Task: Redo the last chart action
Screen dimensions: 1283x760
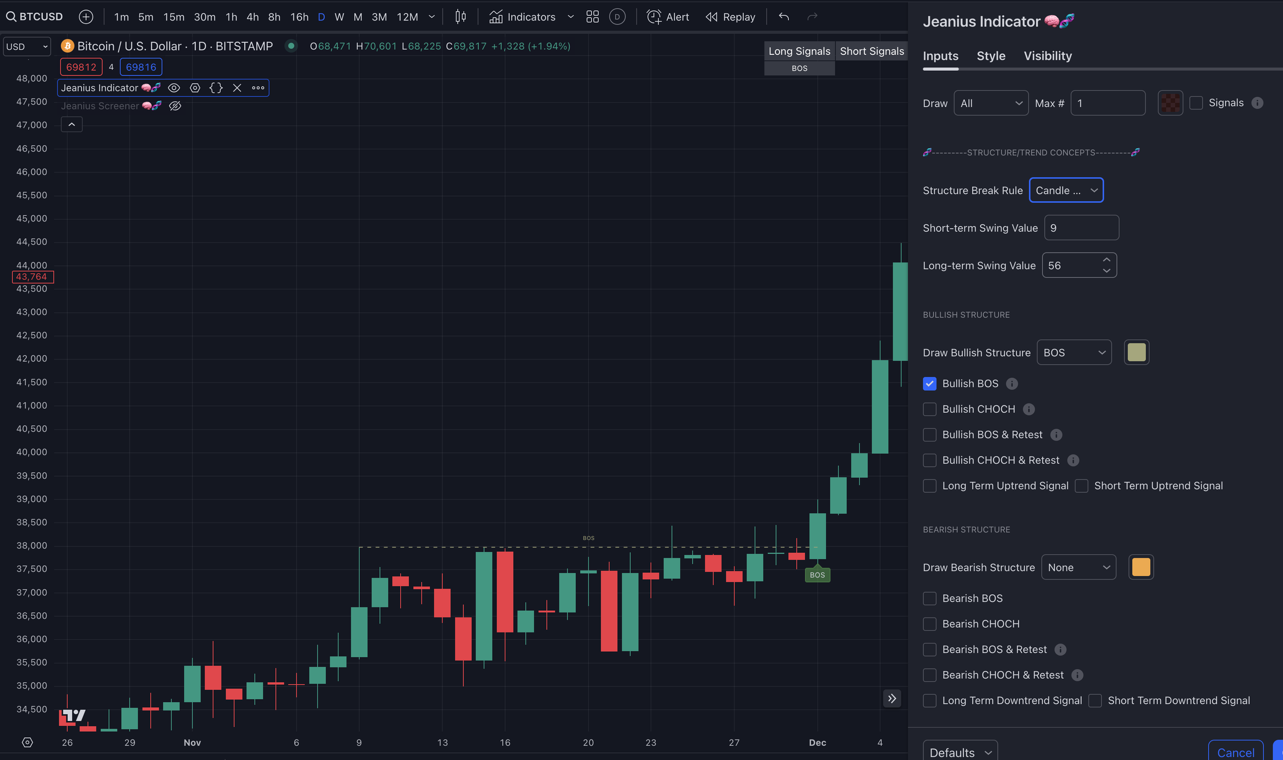Action: coord(812,17)
